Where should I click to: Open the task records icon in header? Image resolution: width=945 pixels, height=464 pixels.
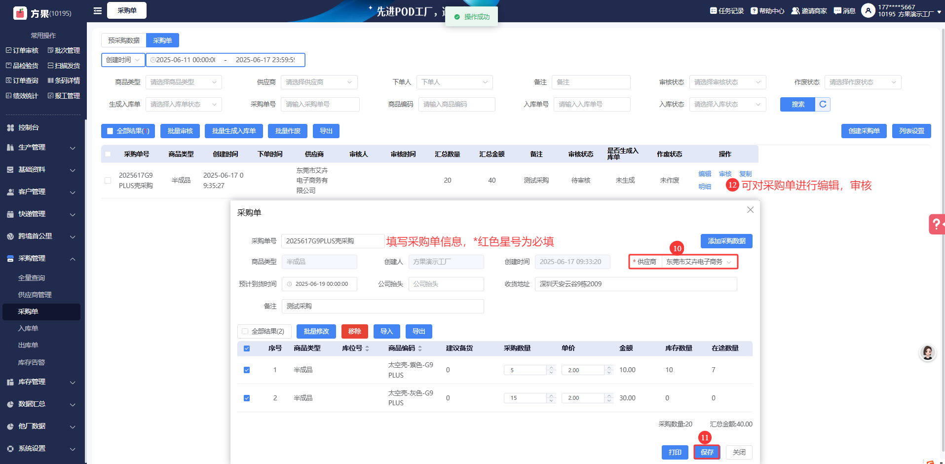coord(713,11)
